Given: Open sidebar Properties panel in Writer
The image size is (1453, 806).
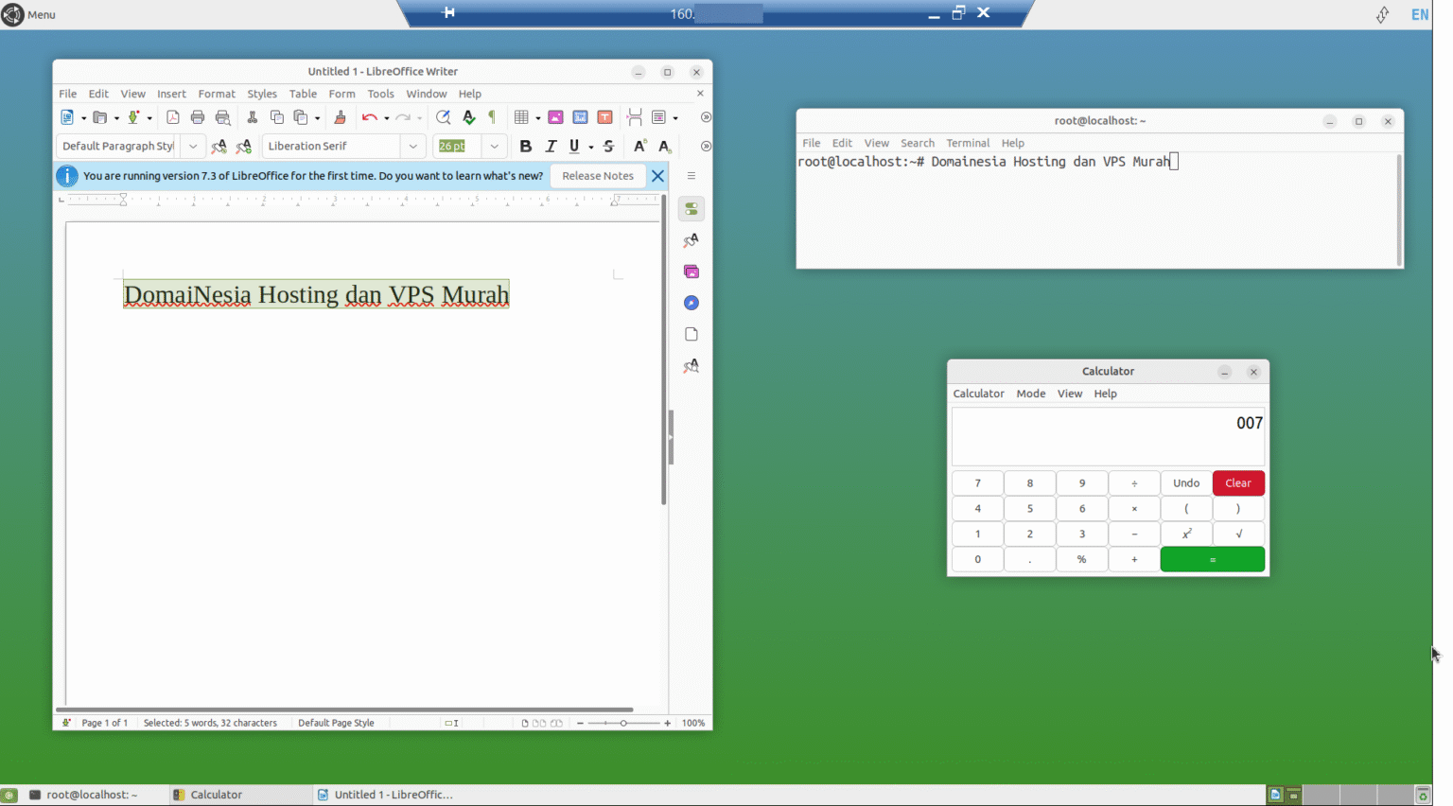Looking at the screenshot, I should tap(691, 208).
